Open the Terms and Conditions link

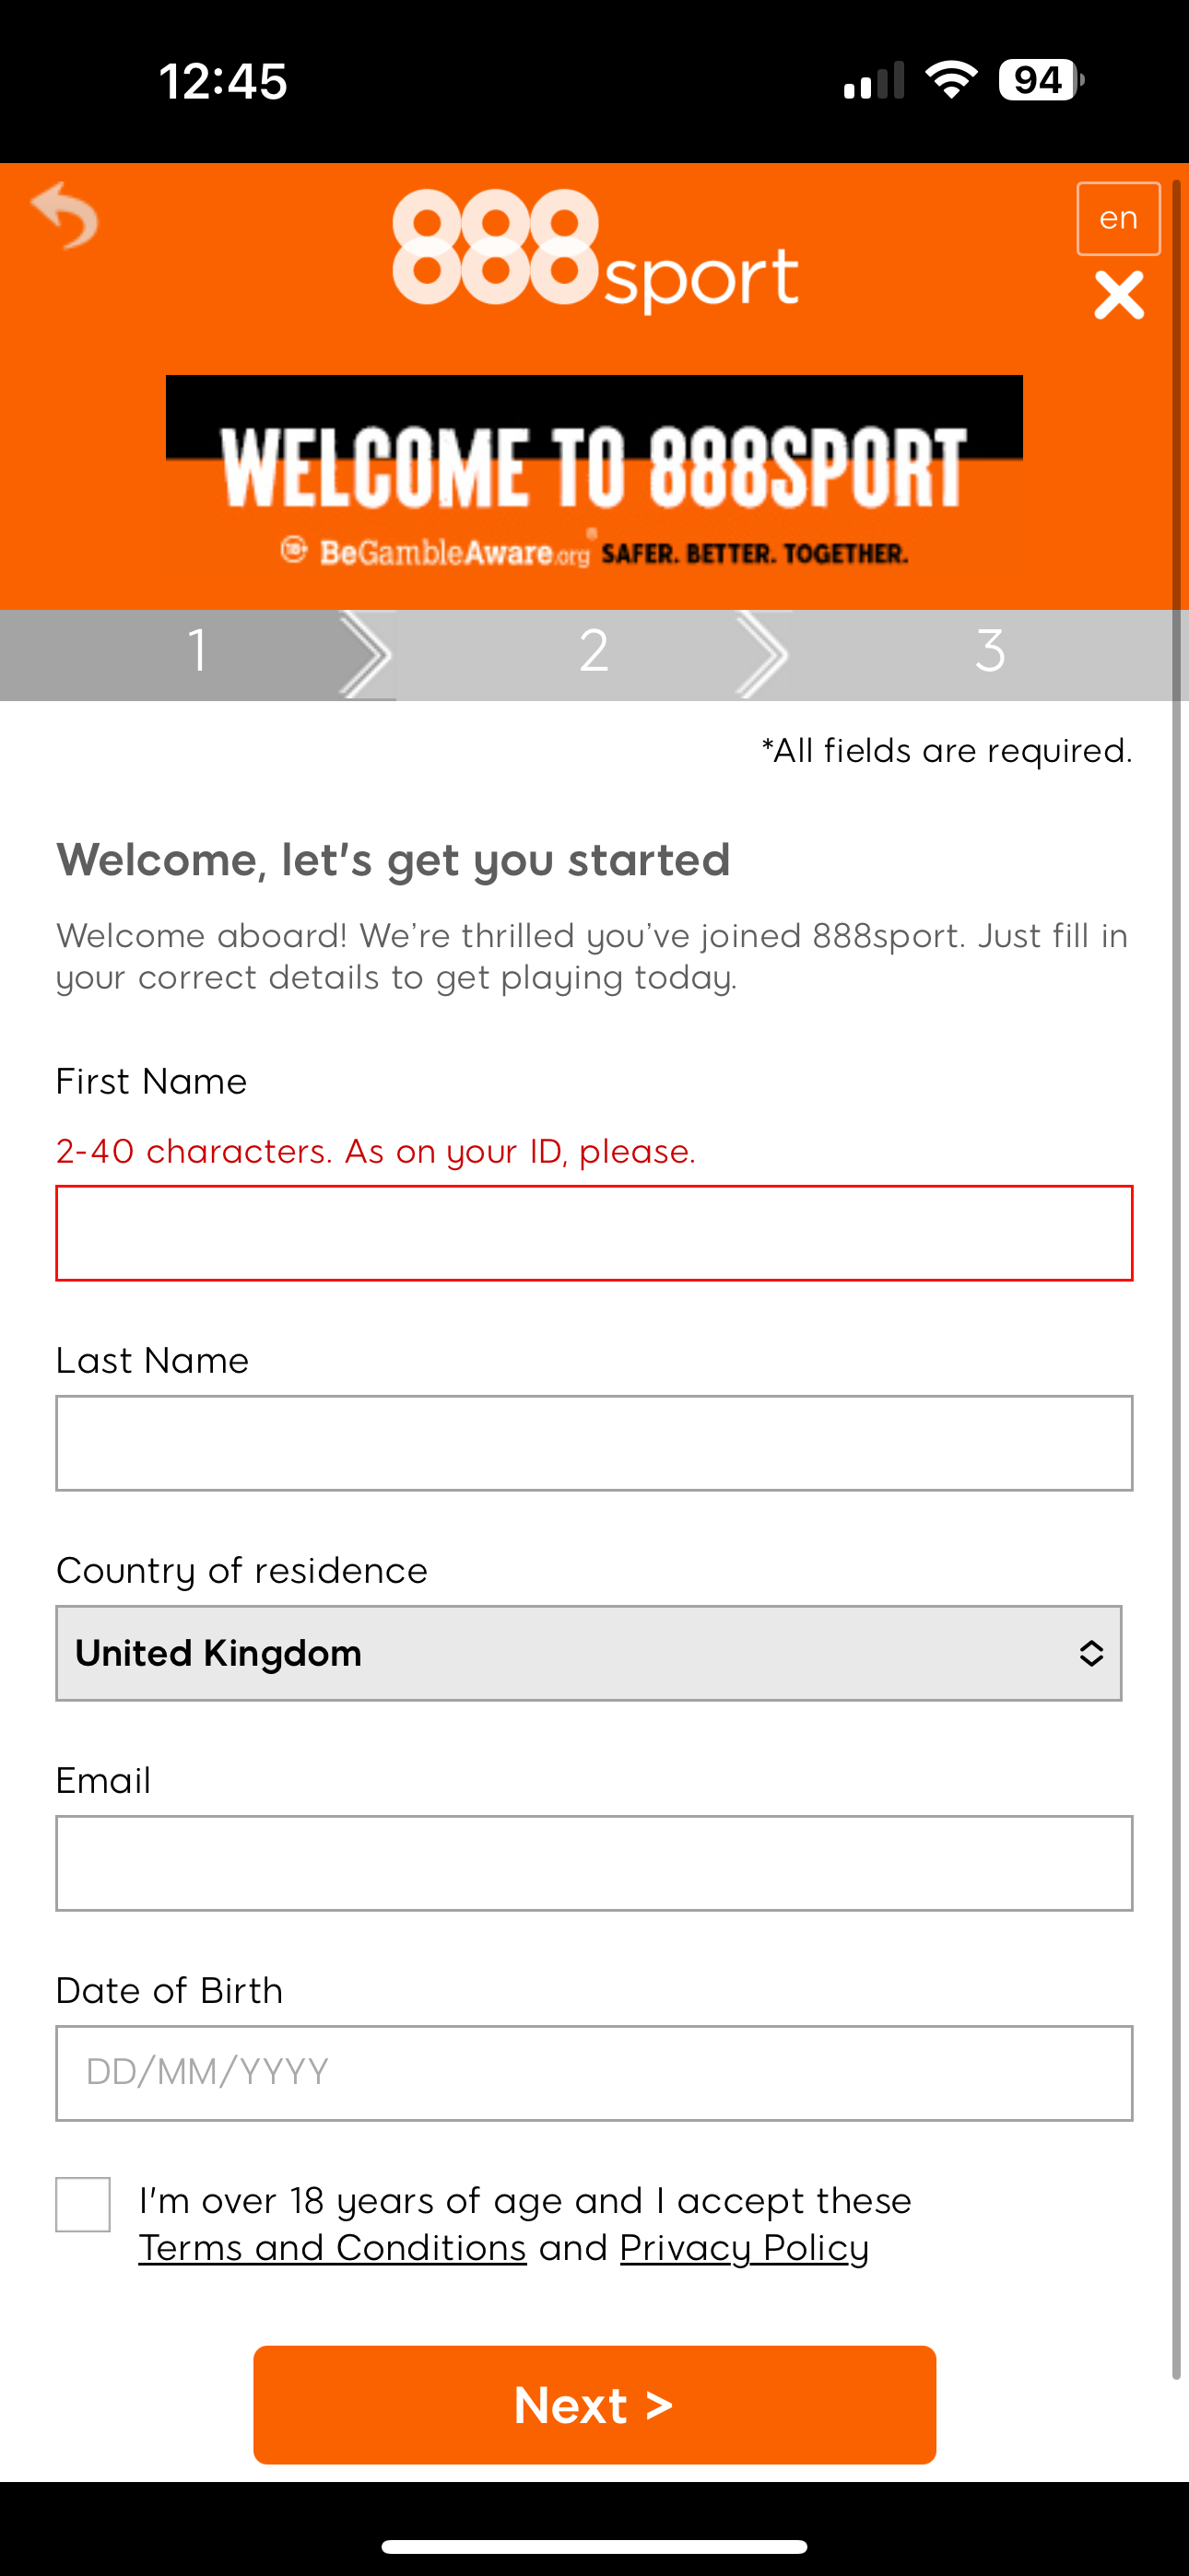tap(333, 2248)
